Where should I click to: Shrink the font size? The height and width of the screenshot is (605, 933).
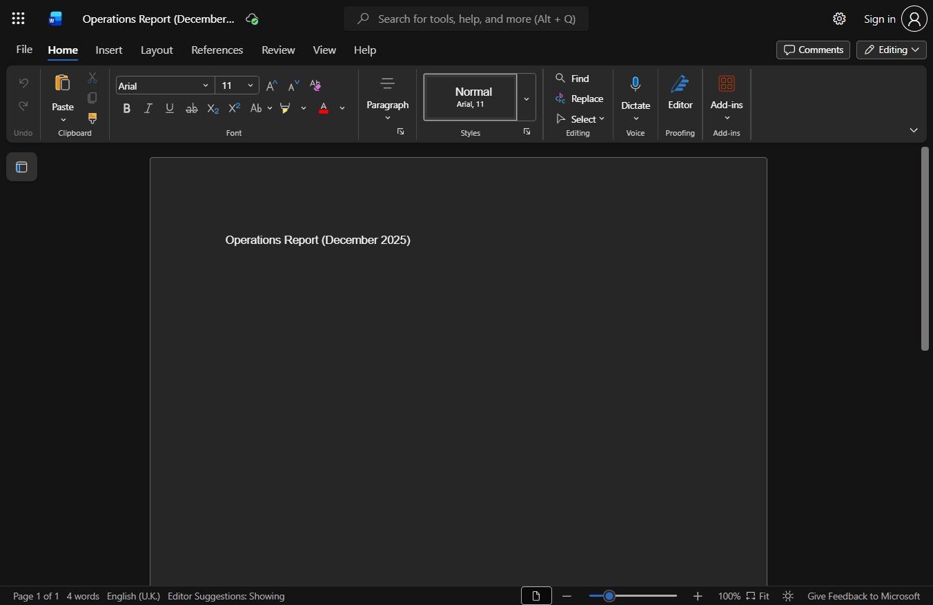coord(294,85)
